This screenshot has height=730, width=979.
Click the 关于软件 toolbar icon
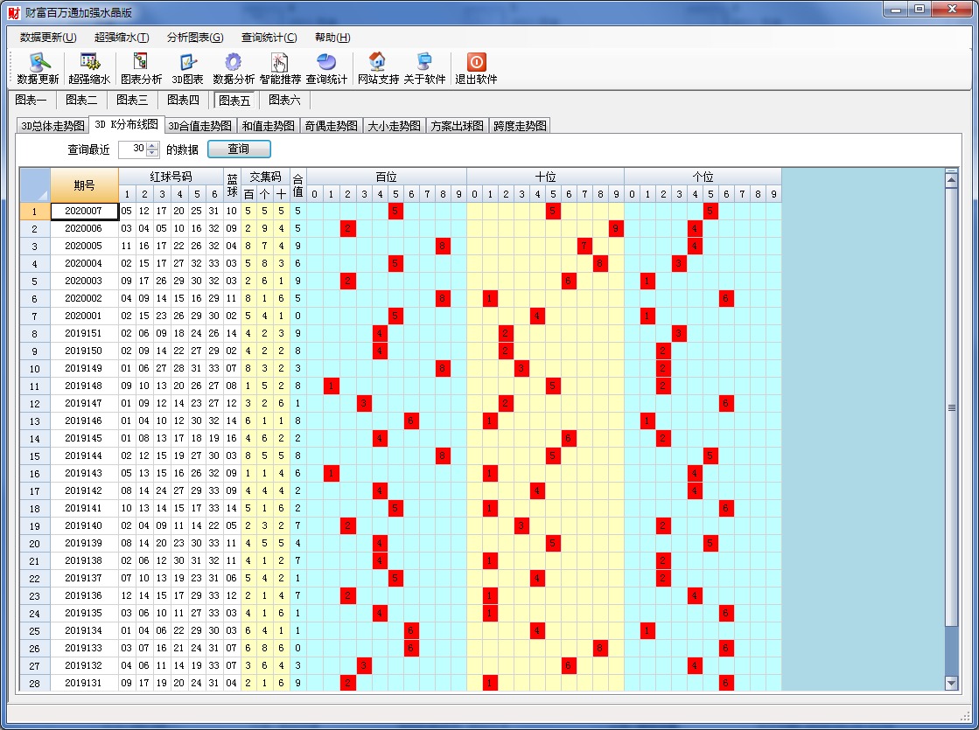[x=424, y=68]
